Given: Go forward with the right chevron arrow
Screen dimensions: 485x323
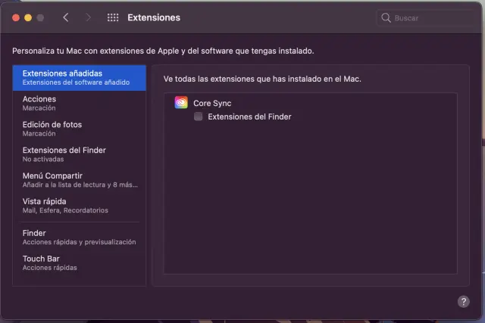Looking at the screenshot, I should pos(88,17).
